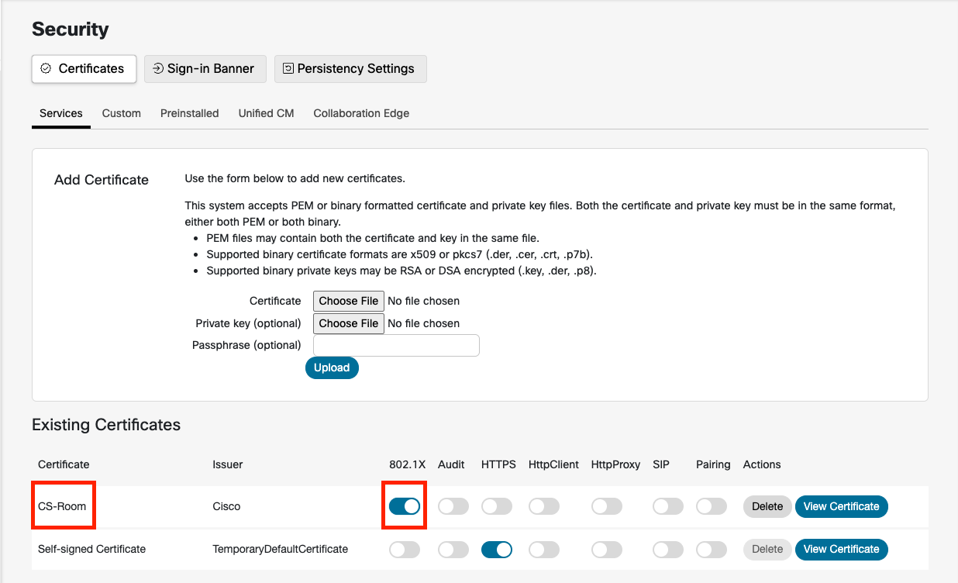Enable HttpProxy for Self-signed Certificate
This screenshot has height=583, width=958.
(x=607, y=550)
